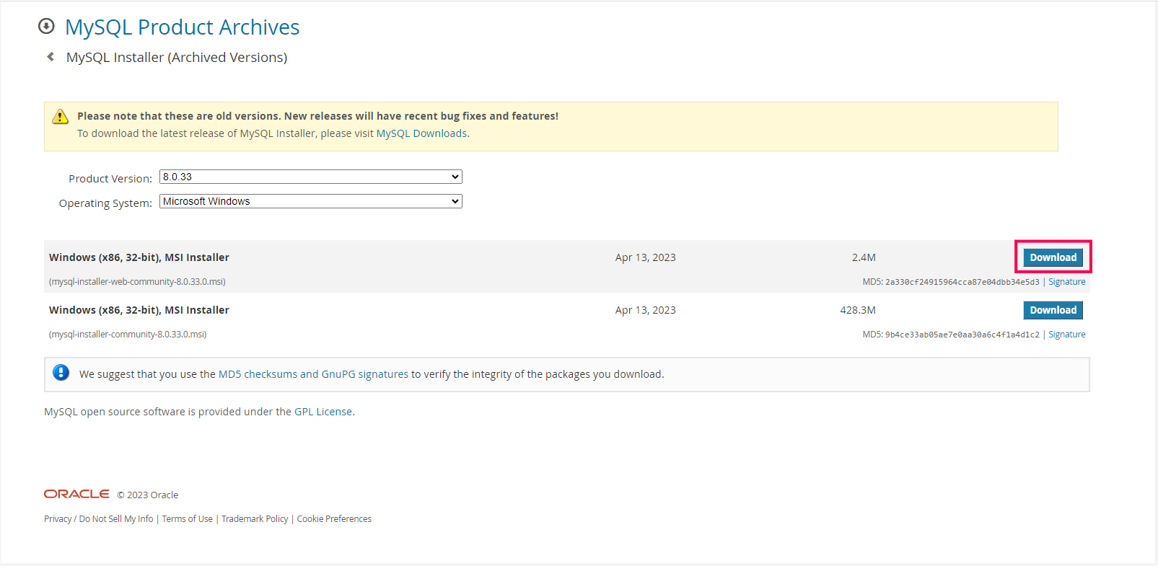Screen dimensions: 1158x566
Task: Click MD5 hash starting with 2a330cf
Action: pyautogui.click(x=962, y=282)
